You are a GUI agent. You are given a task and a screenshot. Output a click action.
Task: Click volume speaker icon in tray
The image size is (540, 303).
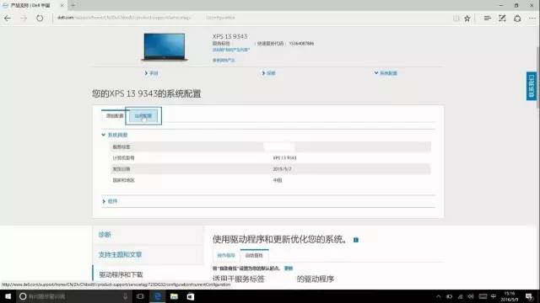(471, 296)
